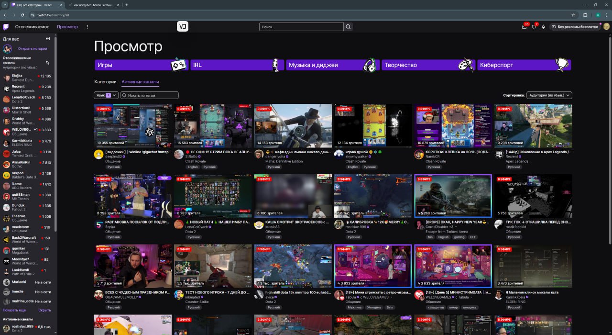The height and width of the screenshot is (335, 612).
Task: Open the whispers icon with badge 2
Action: (534, 27)
